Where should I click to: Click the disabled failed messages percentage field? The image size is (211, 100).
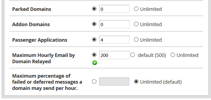[114, 82]
